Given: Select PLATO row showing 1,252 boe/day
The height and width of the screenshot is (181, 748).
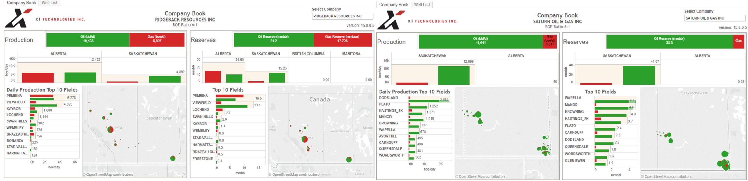Looking at the screenshot, I should pyautogui.click(x=414, y=106).
